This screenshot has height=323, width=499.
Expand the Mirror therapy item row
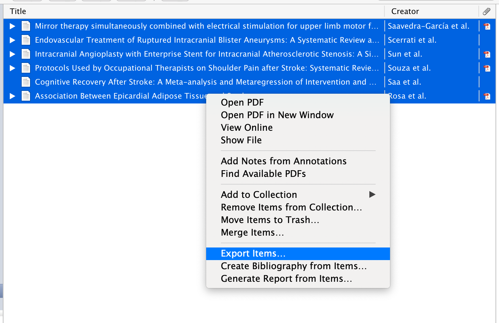tap(12, 26)
